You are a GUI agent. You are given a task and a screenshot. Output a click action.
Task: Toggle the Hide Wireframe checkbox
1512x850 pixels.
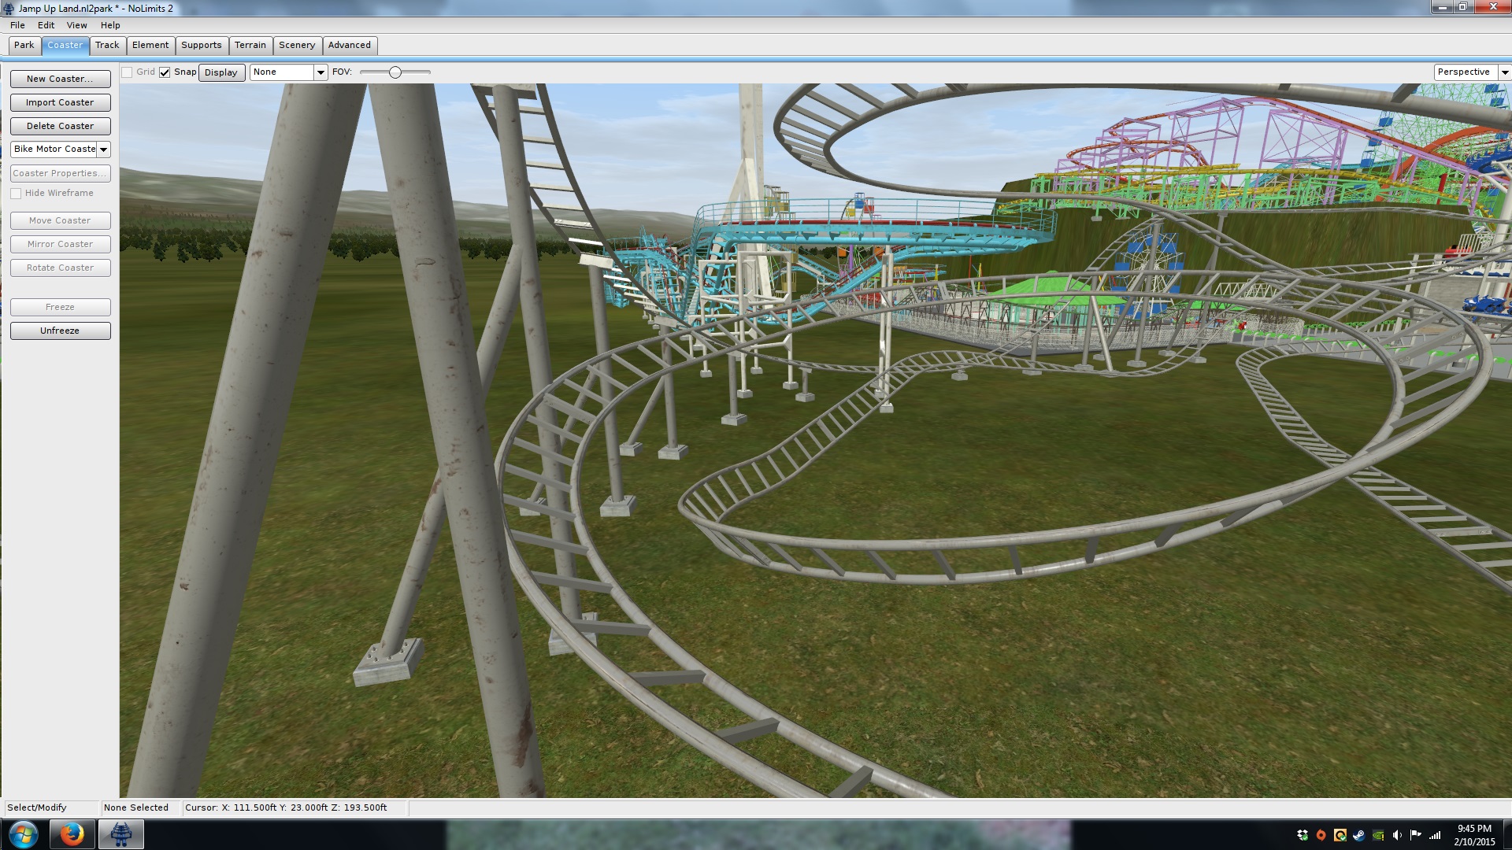point(16,194)
